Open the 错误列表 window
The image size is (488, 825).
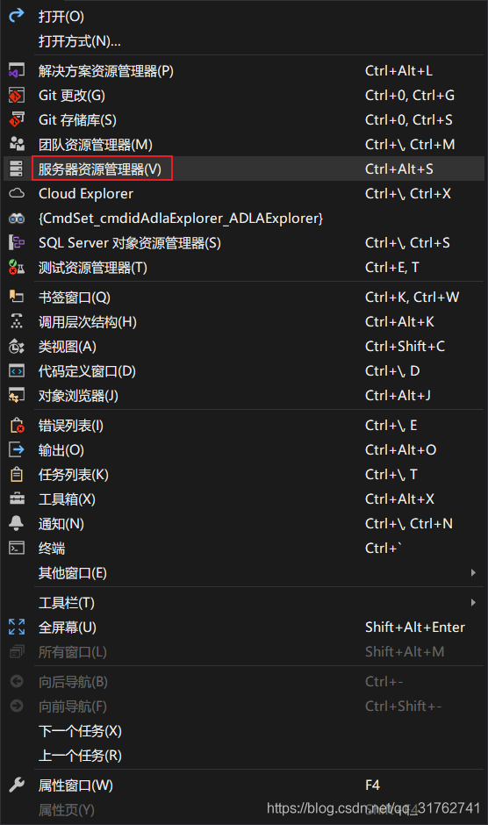[x=244, y=425]
